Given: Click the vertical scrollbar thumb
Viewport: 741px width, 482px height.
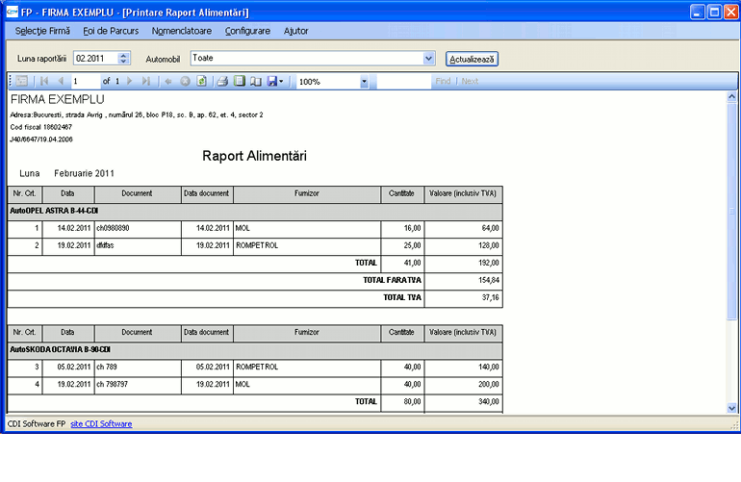Looking at the screenshot, I should coord(731,211).
